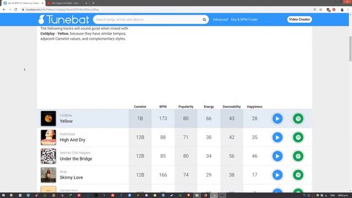This screenshot has width=352, height=198.
Task: Click the Radiohead artist name
Action: (x=67, y=134)
